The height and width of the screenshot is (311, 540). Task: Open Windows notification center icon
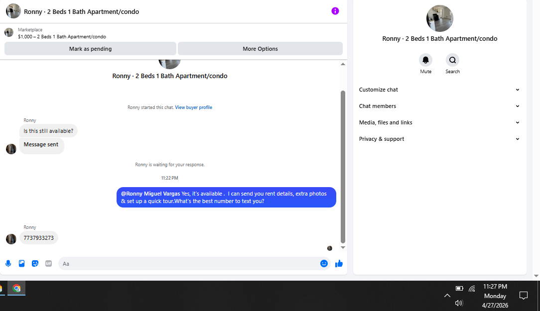click(x=524, y=296)
